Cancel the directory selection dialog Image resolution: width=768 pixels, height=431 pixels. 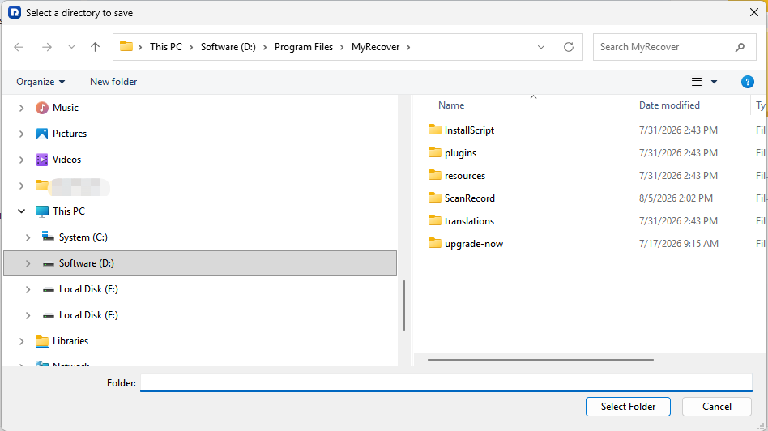[717, 407]
